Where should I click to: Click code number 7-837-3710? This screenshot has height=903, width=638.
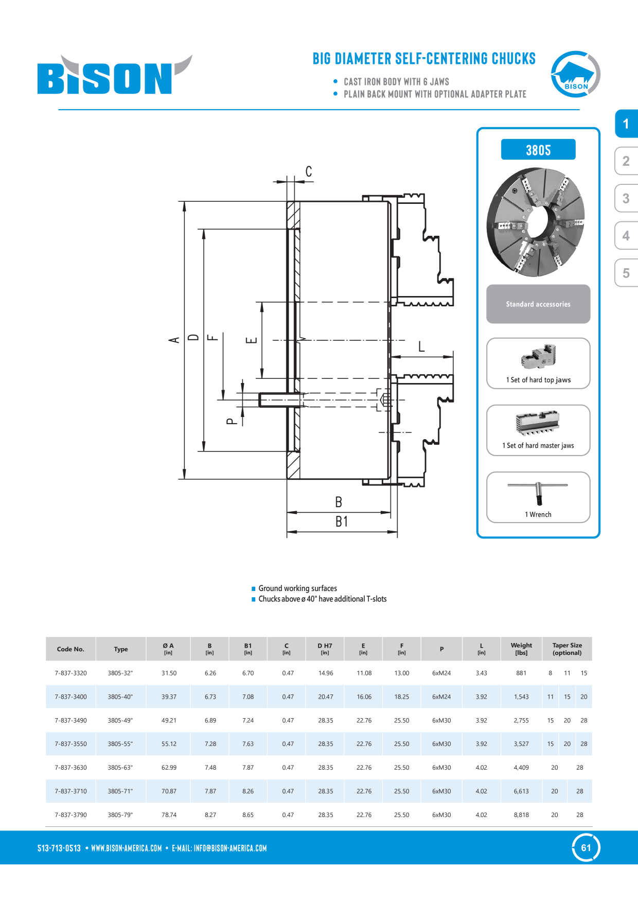(x=70, y=791)
